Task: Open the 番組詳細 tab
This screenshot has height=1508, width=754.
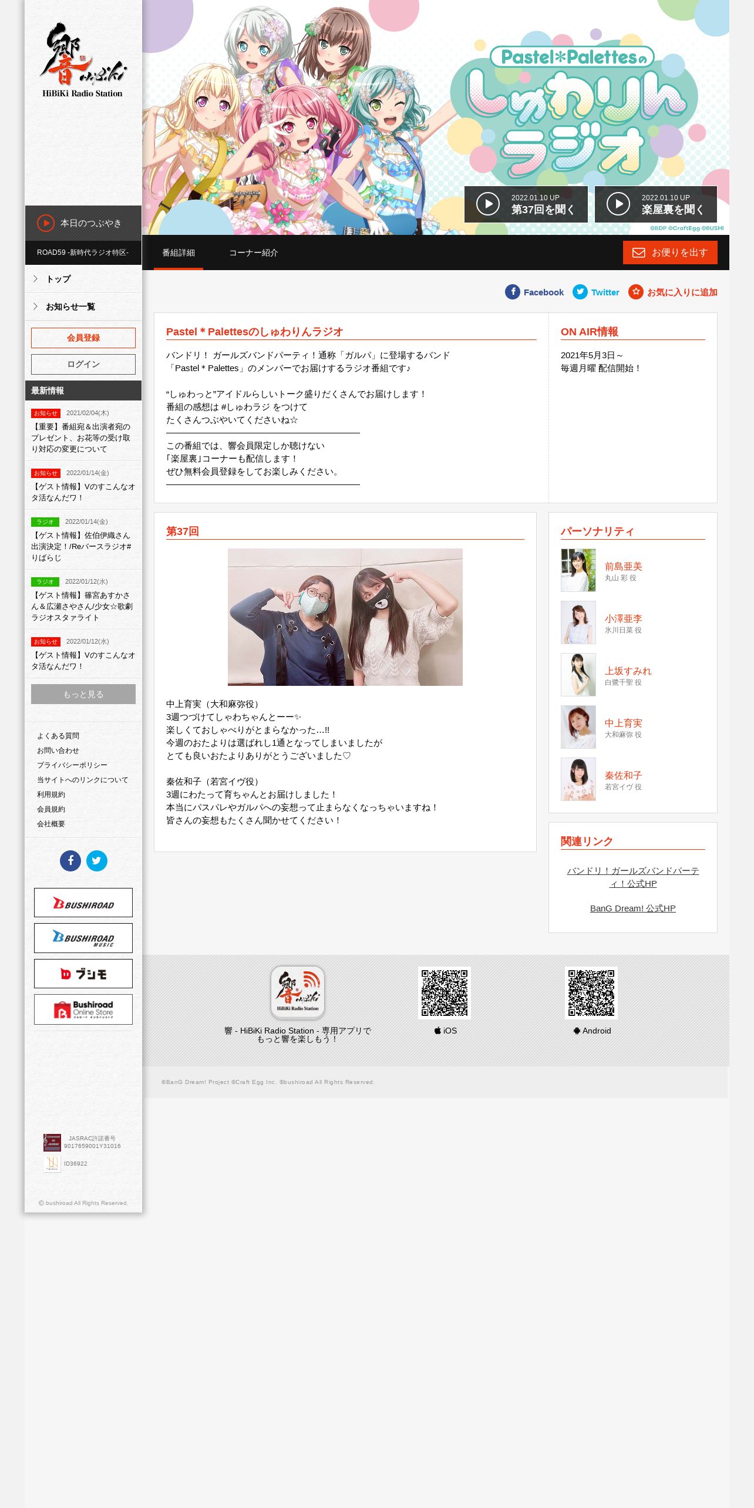Action: tap(179, 253)
